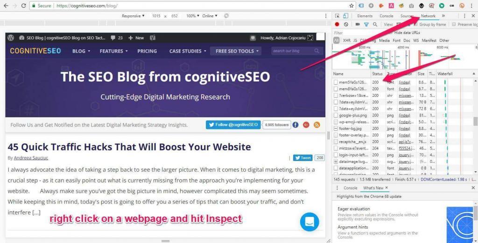Check the Hide data URLs option

click(x=391, y=33)
